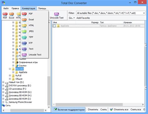The image size is (148, 114).
Task: Expand the RuFull tree node
Action: point(10,75)
